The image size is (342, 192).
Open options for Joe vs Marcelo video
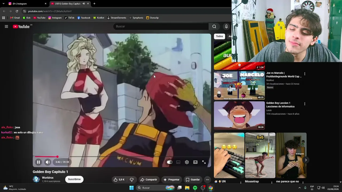[x=305, y=74]
